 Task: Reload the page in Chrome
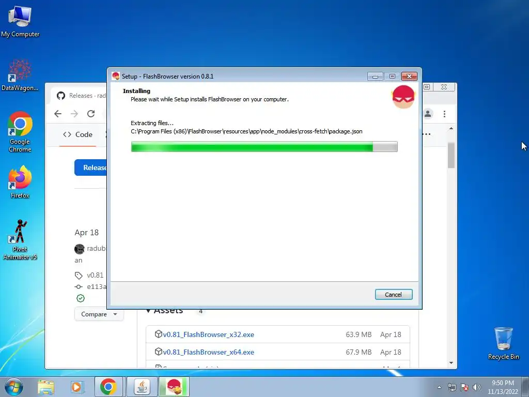click(91, 114)
